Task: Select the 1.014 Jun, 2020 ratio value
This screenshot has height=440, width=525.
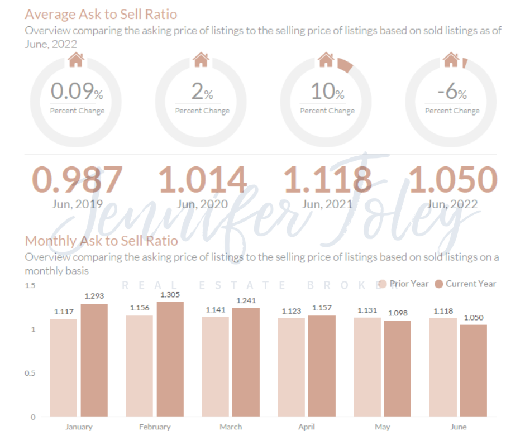Action: 202,180
